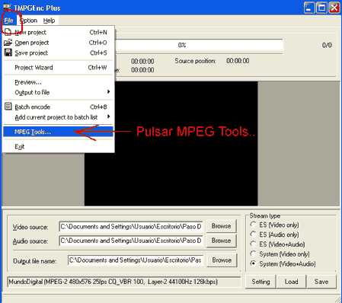Browse for the video source file
This screenshot has width=342, height=303.
[x=222, y=226]
